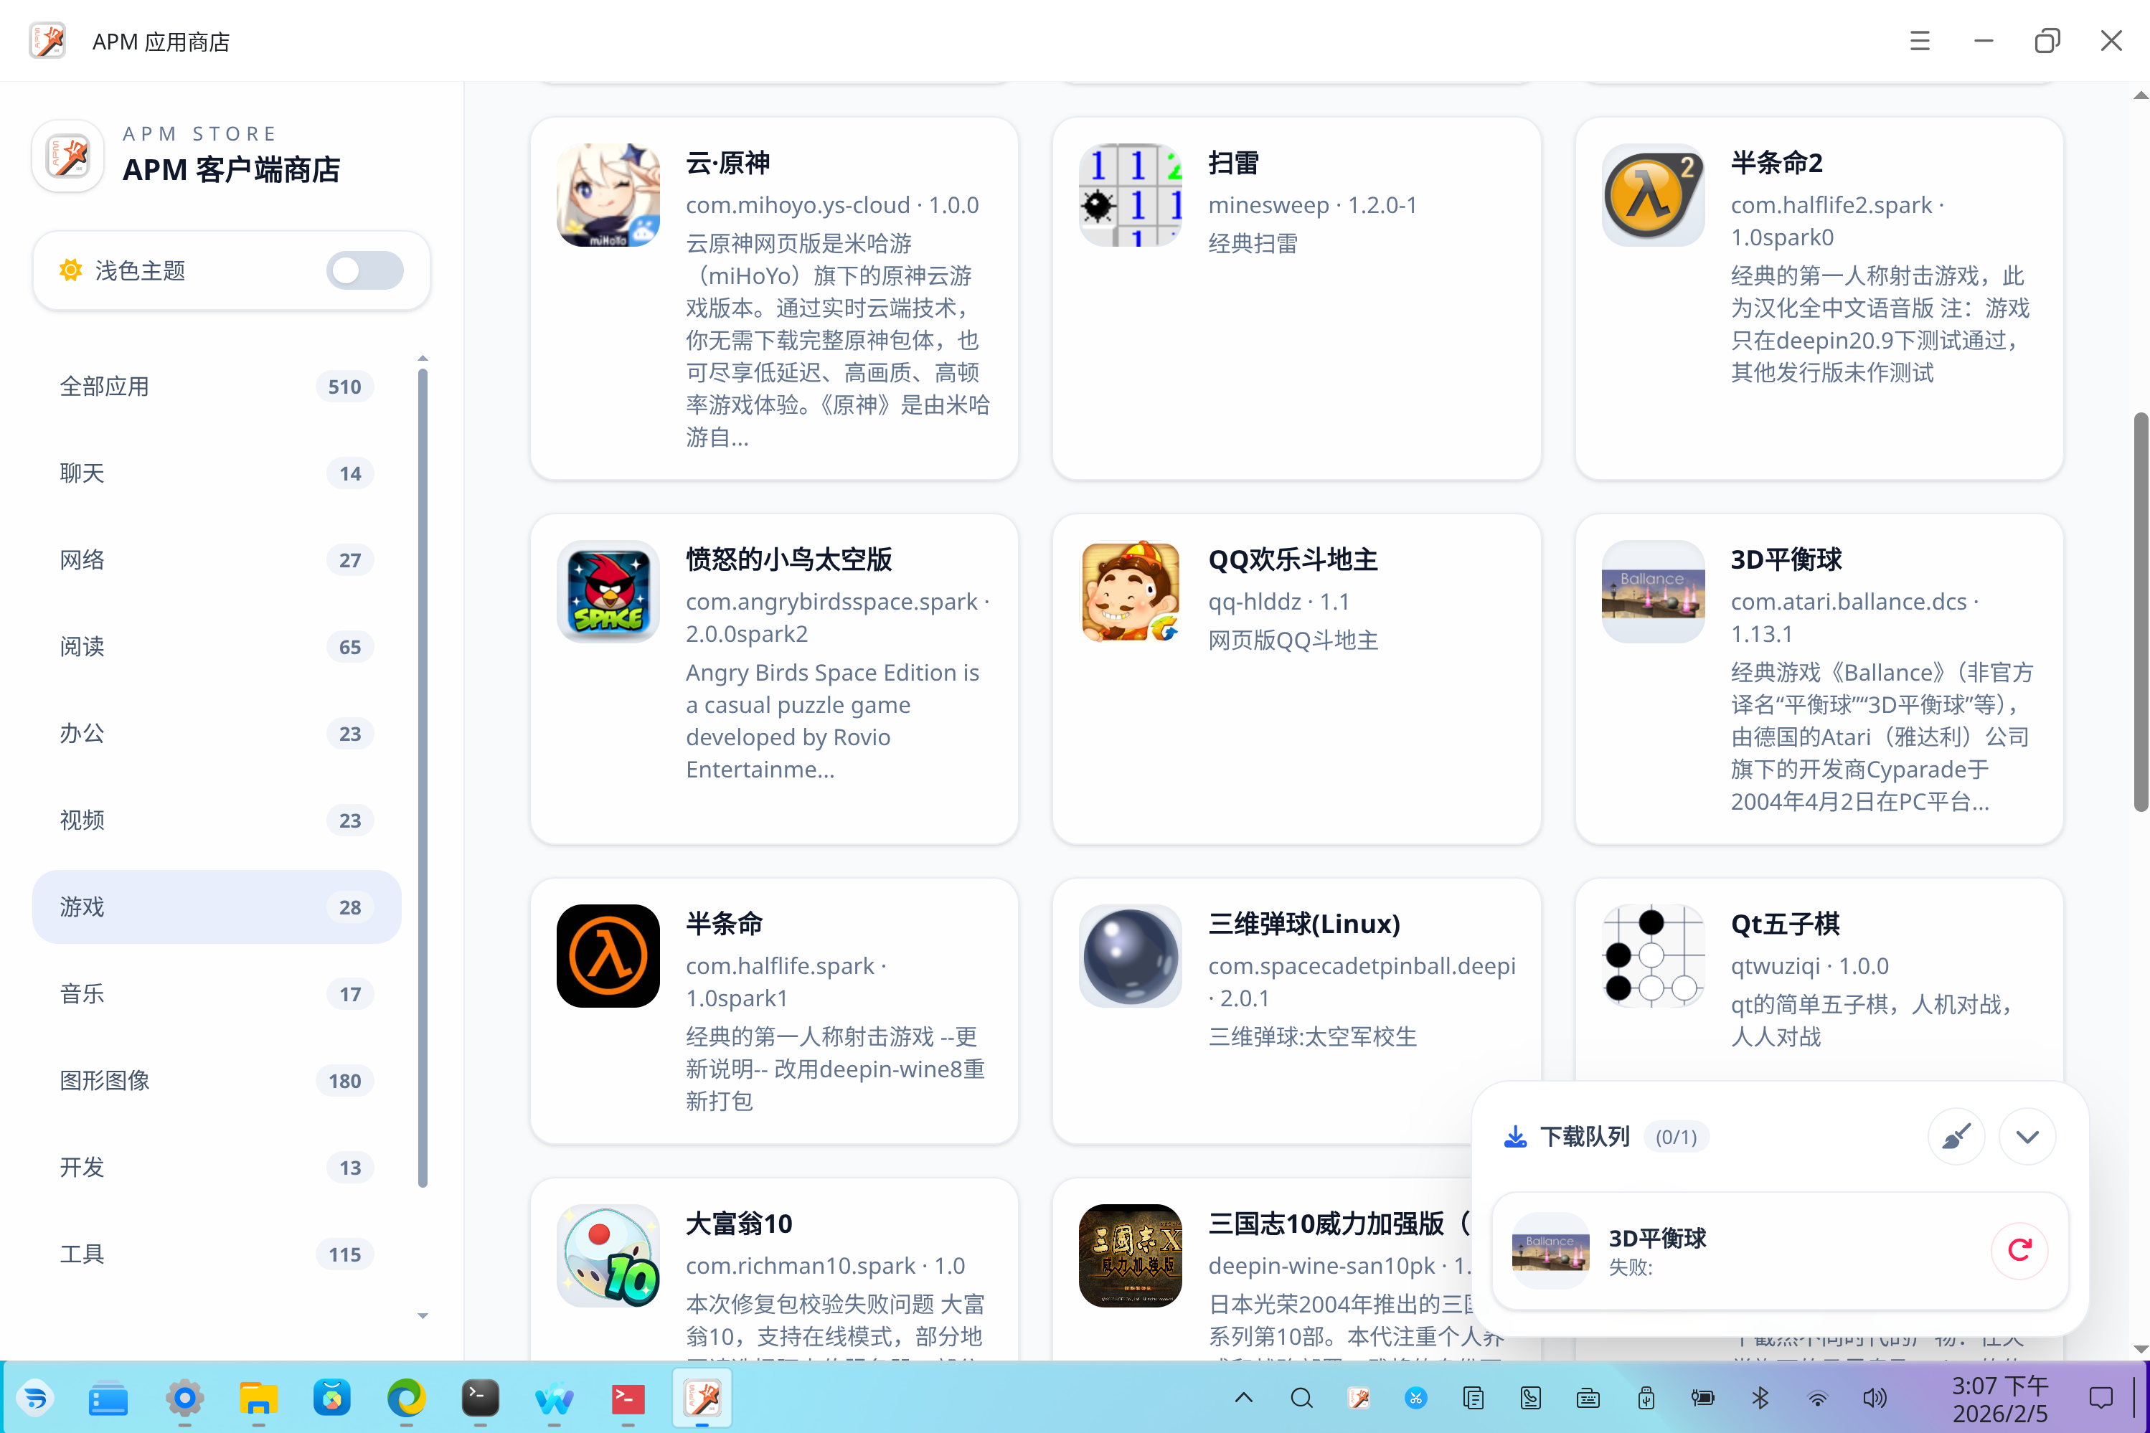Open the hamburger menu in the title bar
Screen dimensions: 2150x1433
click(1920, 40)
